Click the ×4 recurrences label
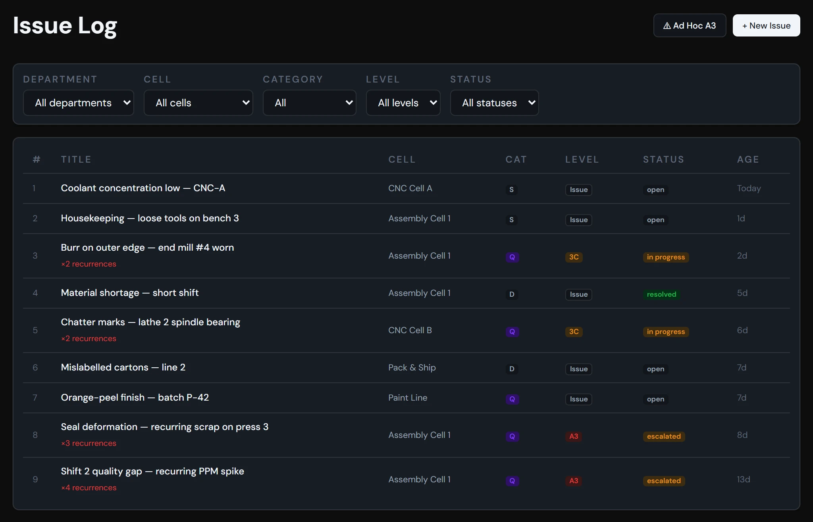The width and height of the screenshot is (813, 522). click(89, 487)
